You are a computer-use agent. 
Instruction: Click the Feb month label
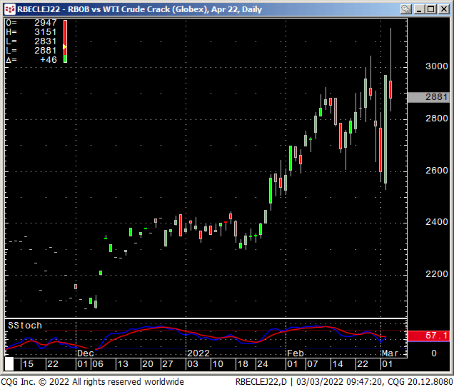click(x=296, y=353)
